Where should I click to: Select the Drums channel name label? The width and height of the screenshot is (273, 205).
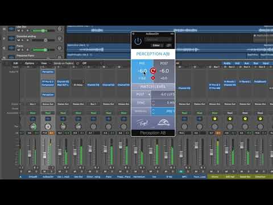tap(214, 177)
